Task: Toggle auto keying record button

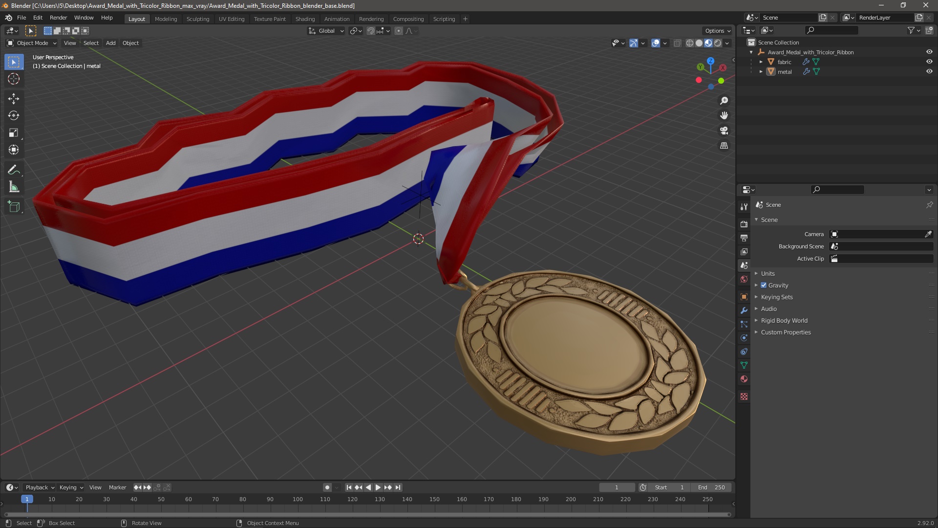Action: 327,487
